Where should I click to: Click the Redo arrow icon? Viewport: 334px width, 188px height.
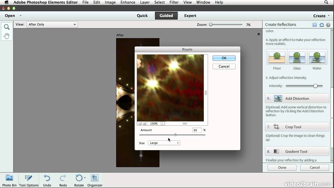pyautogui.click(x=63, y=178)
